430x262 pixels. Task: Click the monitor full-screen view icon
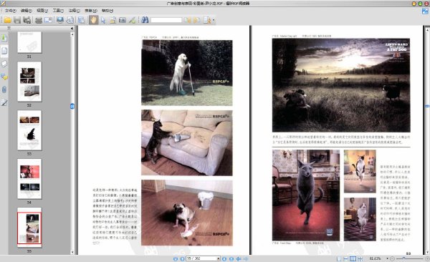(x=60, y=20)
